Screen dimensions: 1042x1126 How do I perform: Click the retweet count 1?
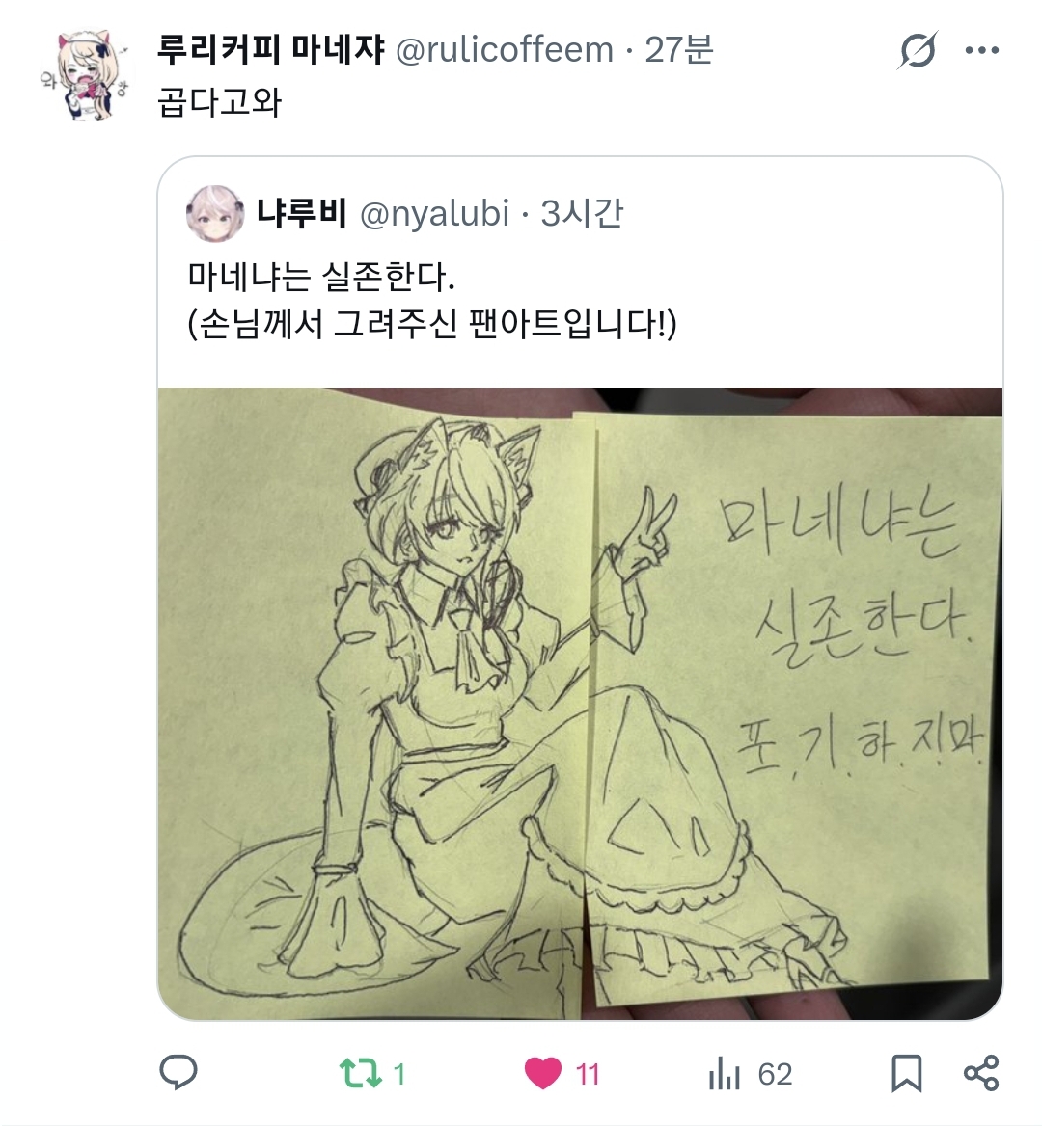399,1074
